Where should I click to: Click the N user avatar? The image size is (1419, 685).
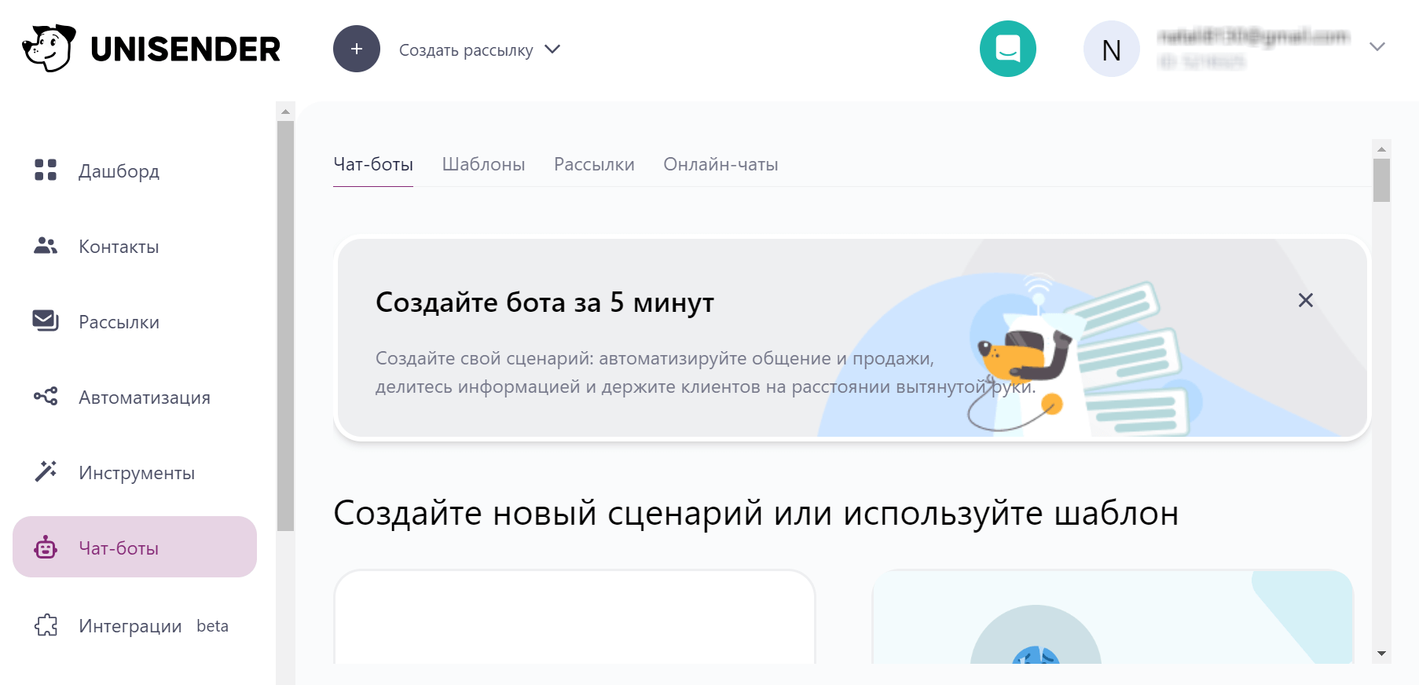point(1112,49)
